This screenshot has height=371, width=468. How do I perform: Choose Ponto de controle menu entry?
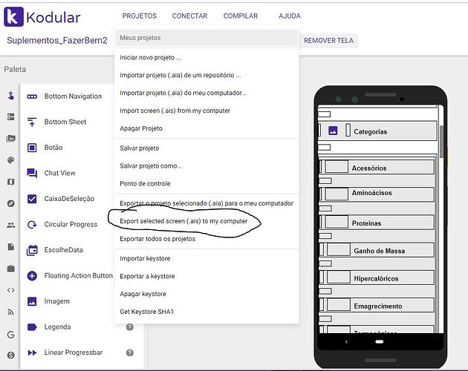coord(207,184)
